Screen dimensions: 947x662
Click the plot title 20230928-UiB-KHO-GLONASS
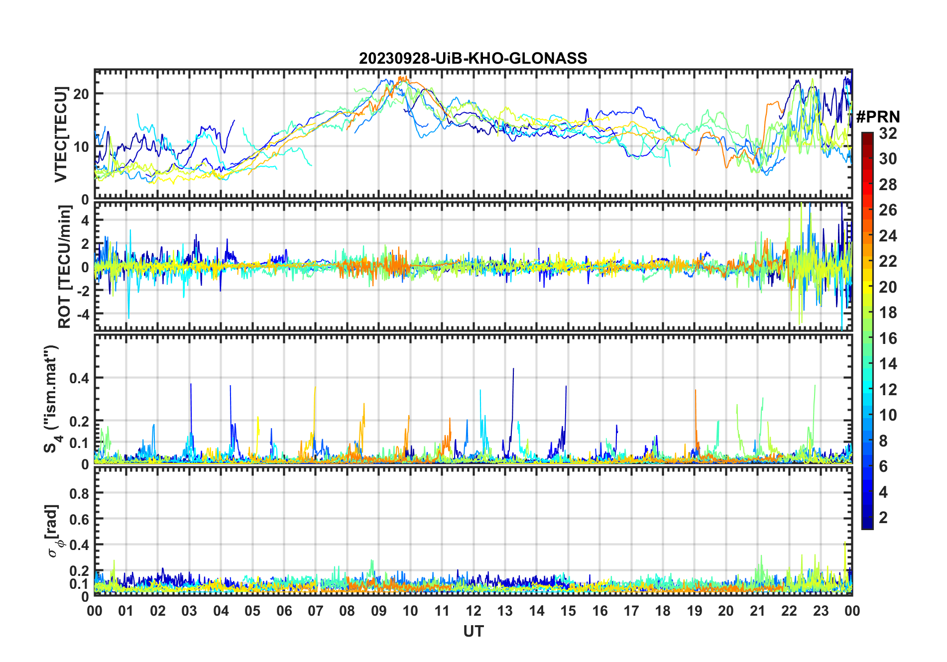[x=473, y=59]
